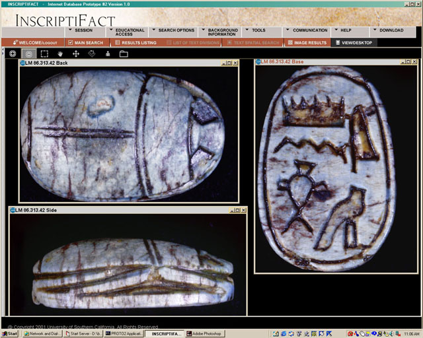Maximize the LM 86.313.42 Side window
The image size is (423, 338).
coord(237,210)
